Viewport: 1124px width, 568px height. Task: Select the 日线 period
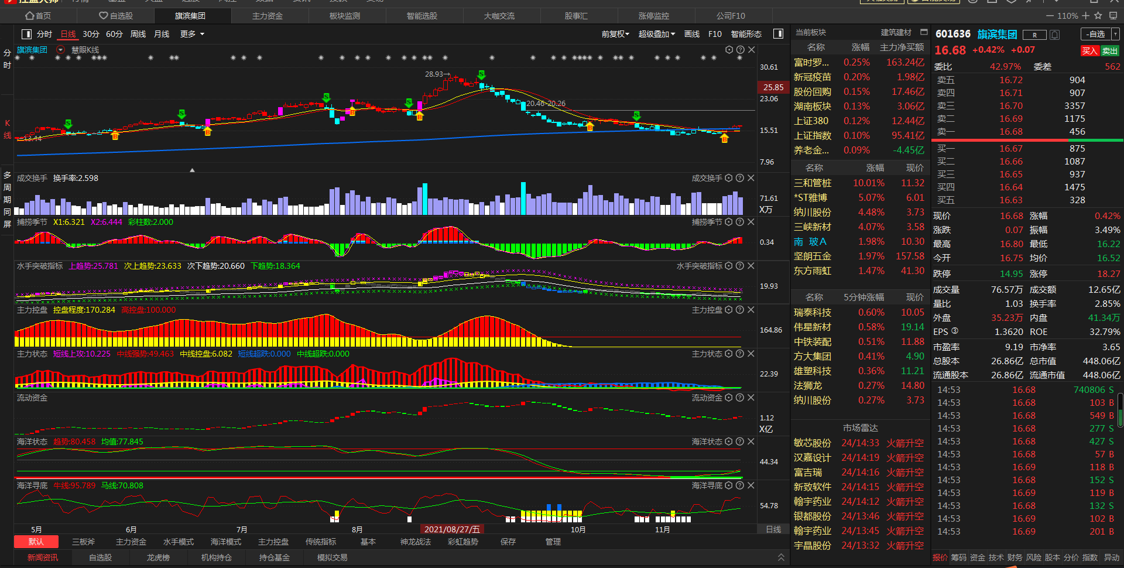[68, 34]
